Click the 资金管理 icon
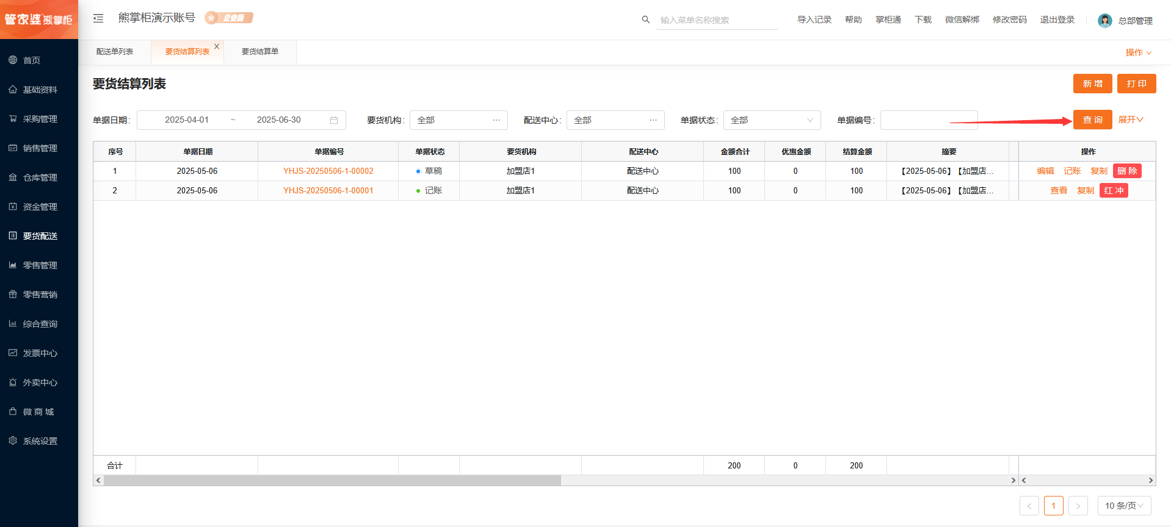This screenshot has width=1171, height=527. (x=13, y=206)
